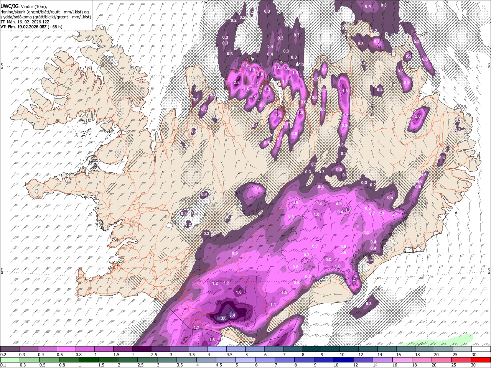Click the snow-scale swatch between 18 and 20
This screenshot has height=368, width=491.
point(424,349)
